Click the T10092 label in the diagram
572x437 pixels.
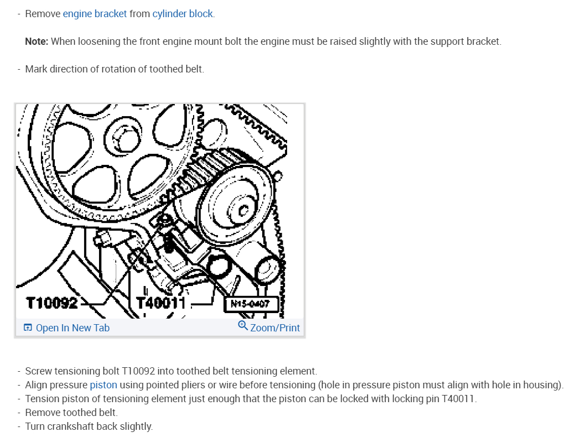[52, 303]
